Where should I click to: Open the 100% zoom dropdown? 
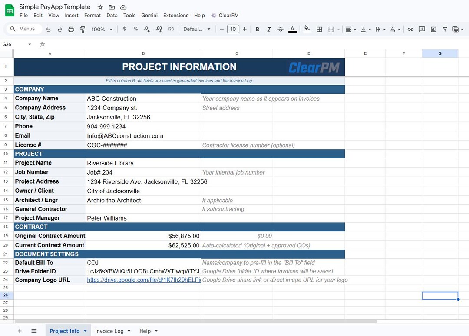coord(102,29)
